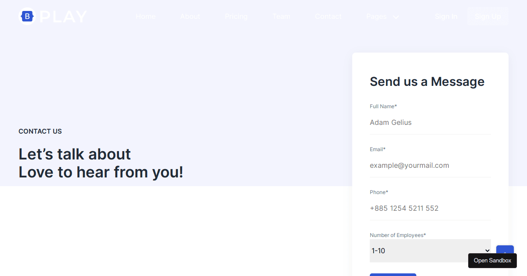Select the Contact menu item
The width and height of the screenshot is (527, 276).
tap(328, 17)
